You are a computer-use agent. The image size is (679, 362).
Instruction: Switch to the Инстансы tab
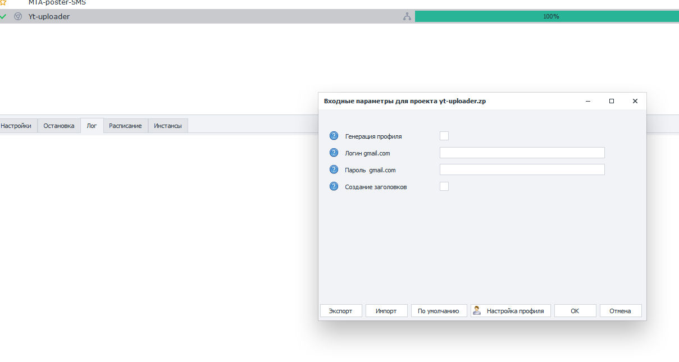(168, 126)
